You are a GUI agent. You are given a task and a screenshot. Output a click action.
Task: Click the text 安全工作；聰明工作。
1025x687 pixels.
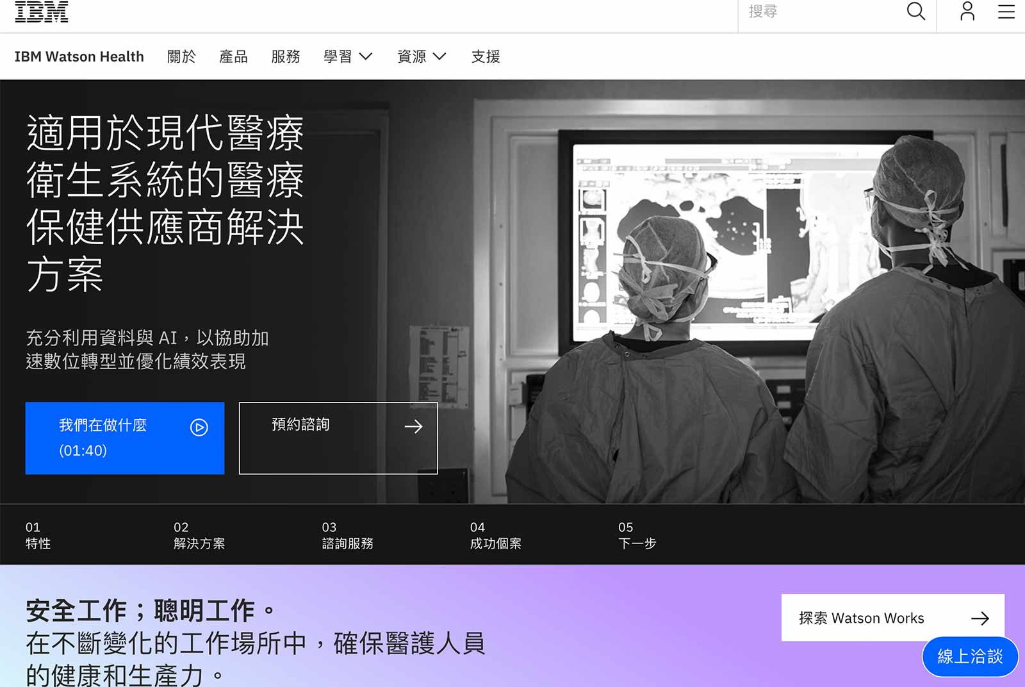click(x=151, y=611)
